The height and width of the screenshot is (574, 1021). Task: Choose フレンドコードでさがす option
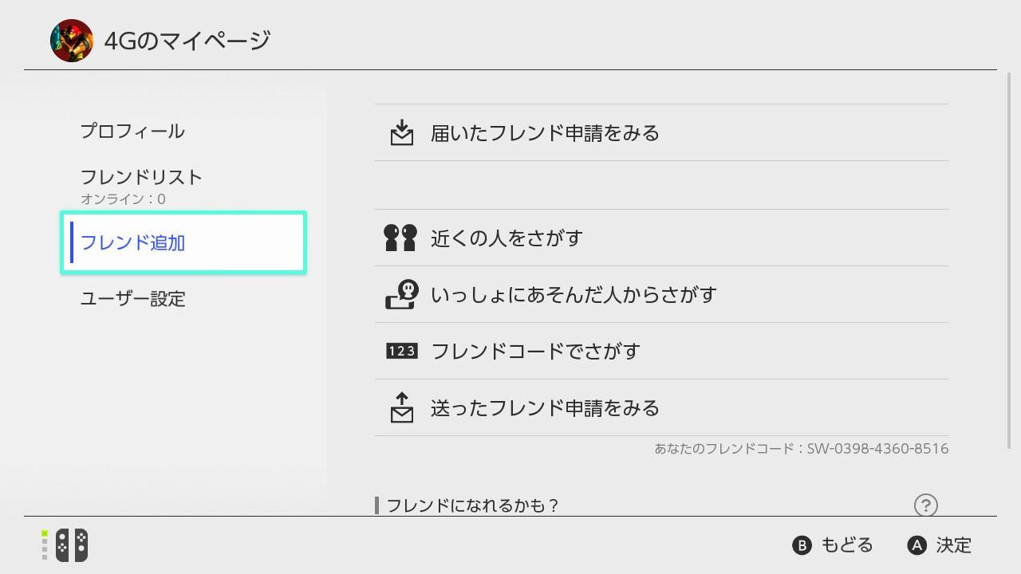(535, 351)
